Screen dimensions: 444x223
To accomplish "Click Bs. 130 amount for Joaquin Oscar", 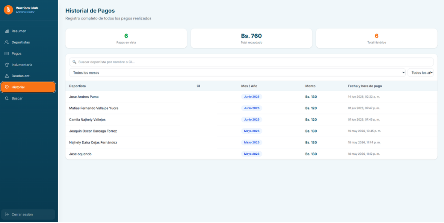I will click(x=311, y=131).
